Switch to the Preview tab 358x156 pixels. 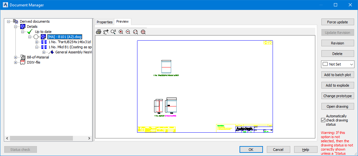122,22
